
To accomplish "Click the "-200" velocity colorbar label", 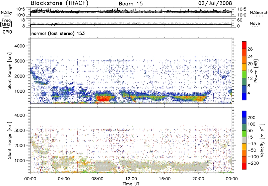I will coord(253,163).
